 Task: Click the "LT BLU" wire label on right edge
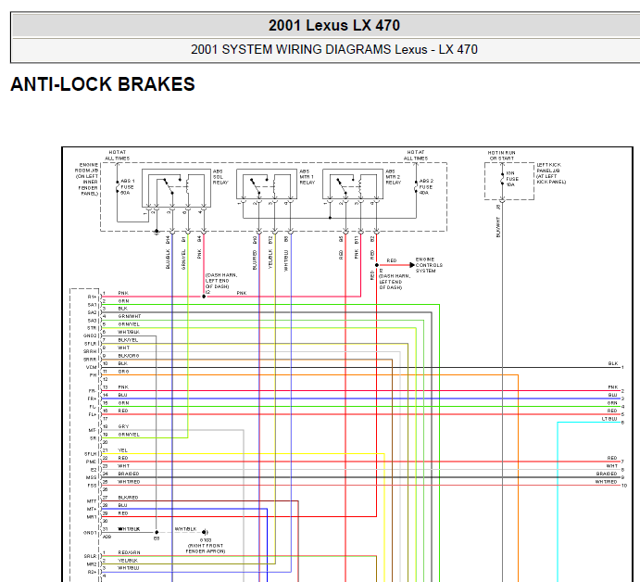click(609, 419)
